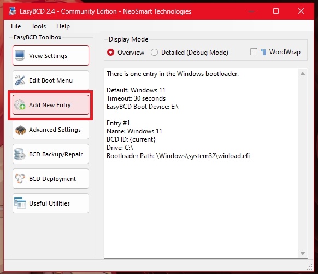318x274 pixels.
Task: Click the BCD Backup/Repair database icon
Action: tap(20, 154)
